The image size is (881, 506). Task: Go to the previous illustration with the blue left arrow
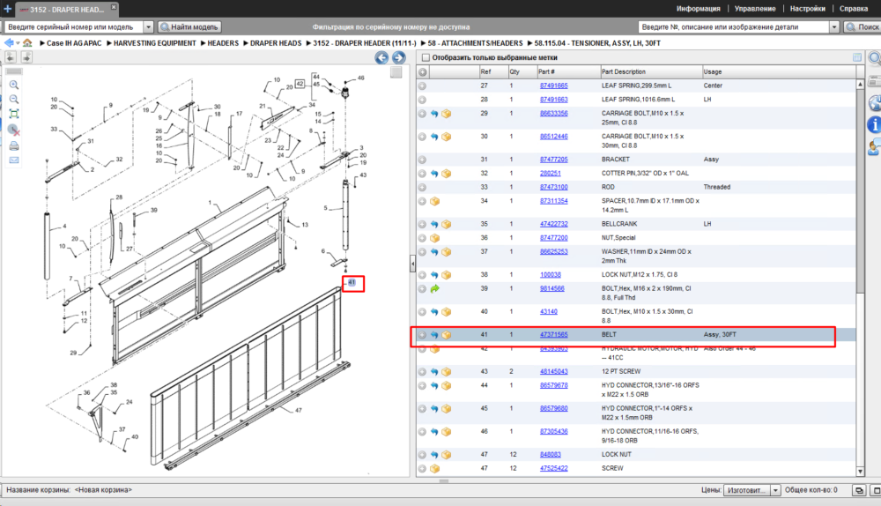(x=381, y=57)
